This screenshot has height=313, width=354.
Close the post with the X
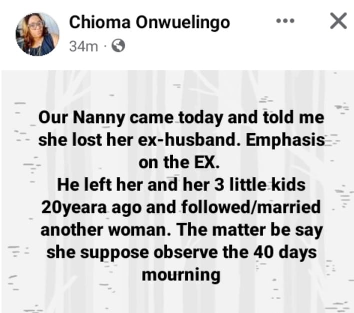[x=338, y=21]
